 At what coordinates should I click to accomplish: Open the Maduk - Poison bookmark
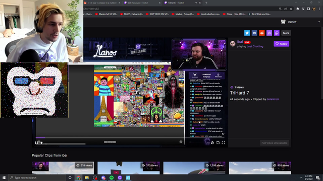183,14
